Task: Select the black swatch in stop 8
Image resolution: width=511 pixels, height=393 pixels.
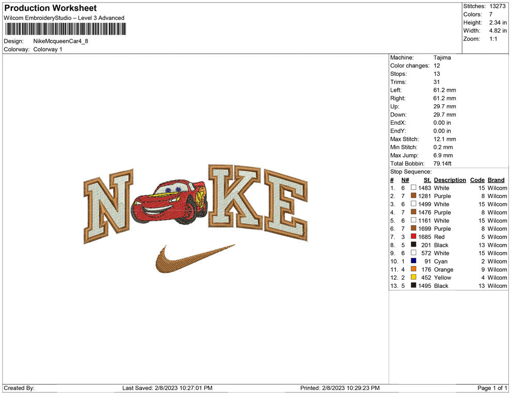Action: (x=413, y=244)
